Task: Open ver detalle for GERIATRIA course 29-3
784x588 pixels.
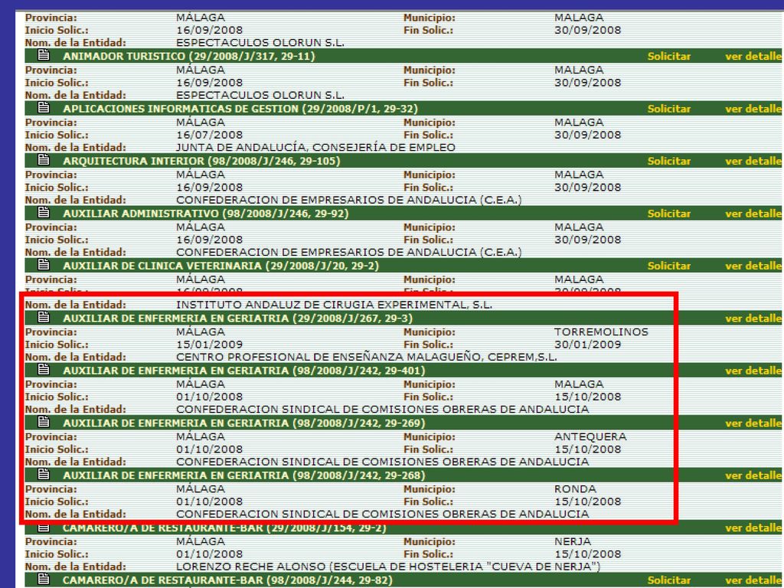Action: point(753,318)
